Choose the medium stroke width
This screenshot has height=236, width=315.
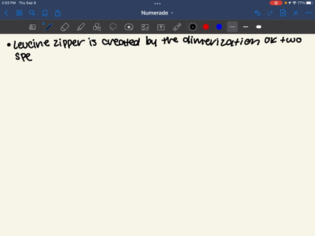tap(245, 27)
